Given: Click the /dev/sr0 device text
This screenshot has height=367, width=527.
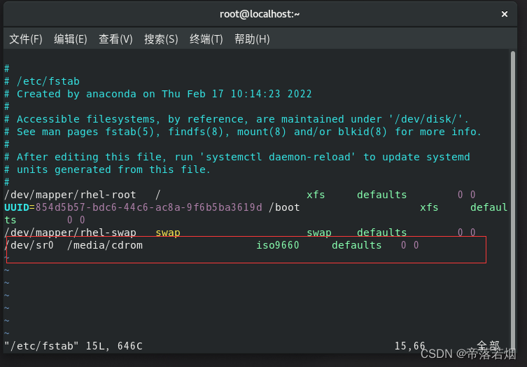Looking at the screenshot, I should click(29, 245).
